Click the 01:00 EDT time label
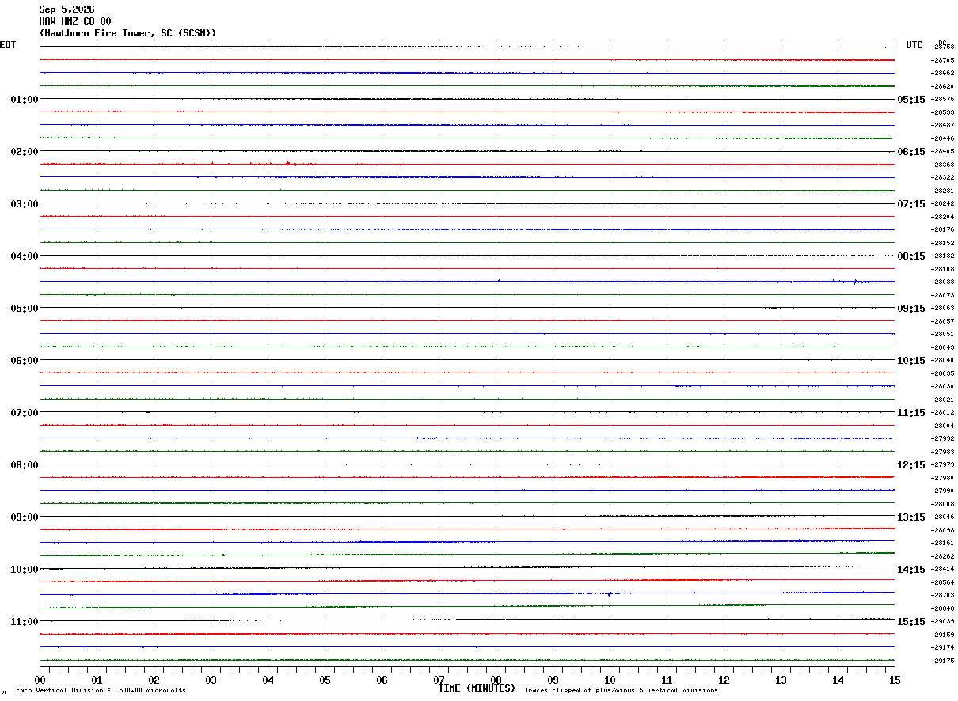Screen dimensions: 958x701 tap(25, 100)
